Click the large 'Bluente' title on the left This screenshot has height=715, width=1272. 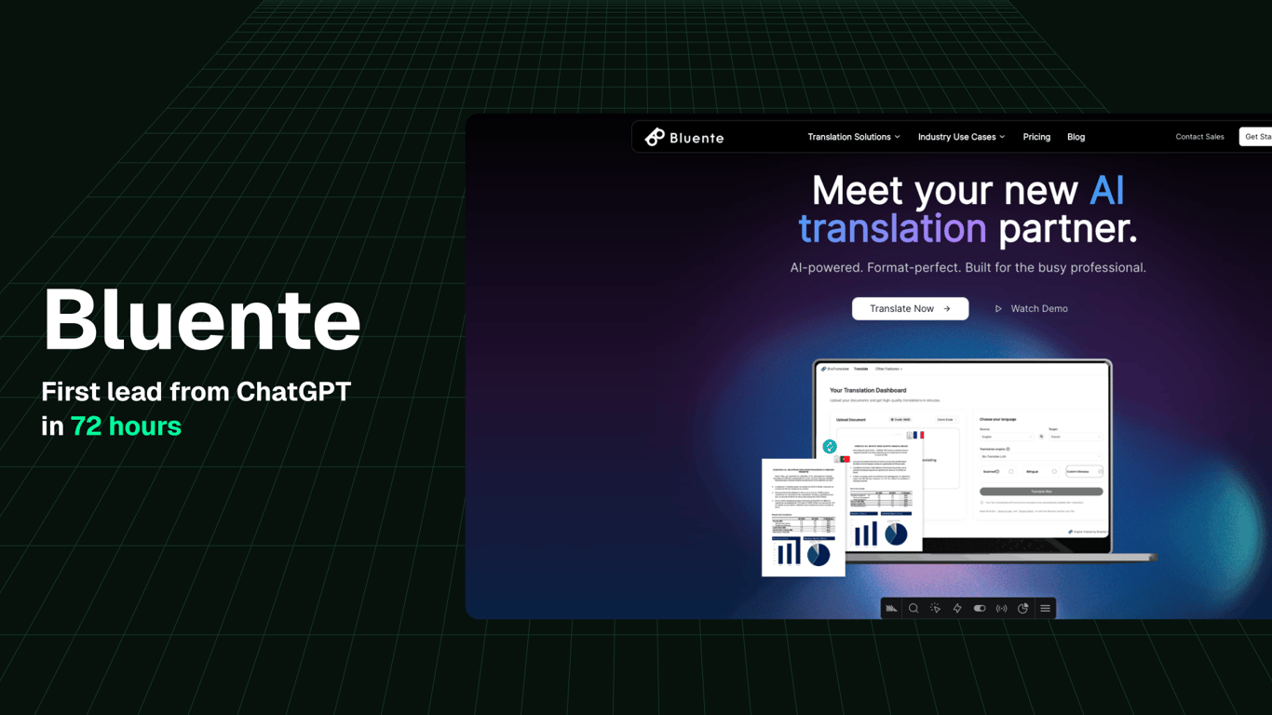201,319
